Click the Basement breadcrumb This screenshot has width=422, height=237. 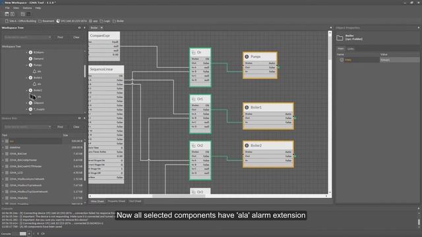(x=48, y=21)
